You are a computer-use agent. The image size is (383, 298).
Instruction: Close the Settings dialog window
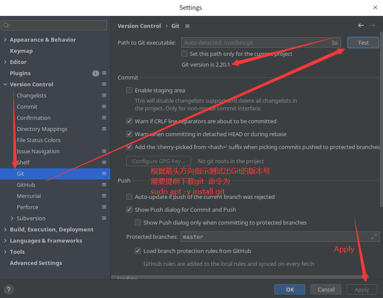[x=375, y=8]
